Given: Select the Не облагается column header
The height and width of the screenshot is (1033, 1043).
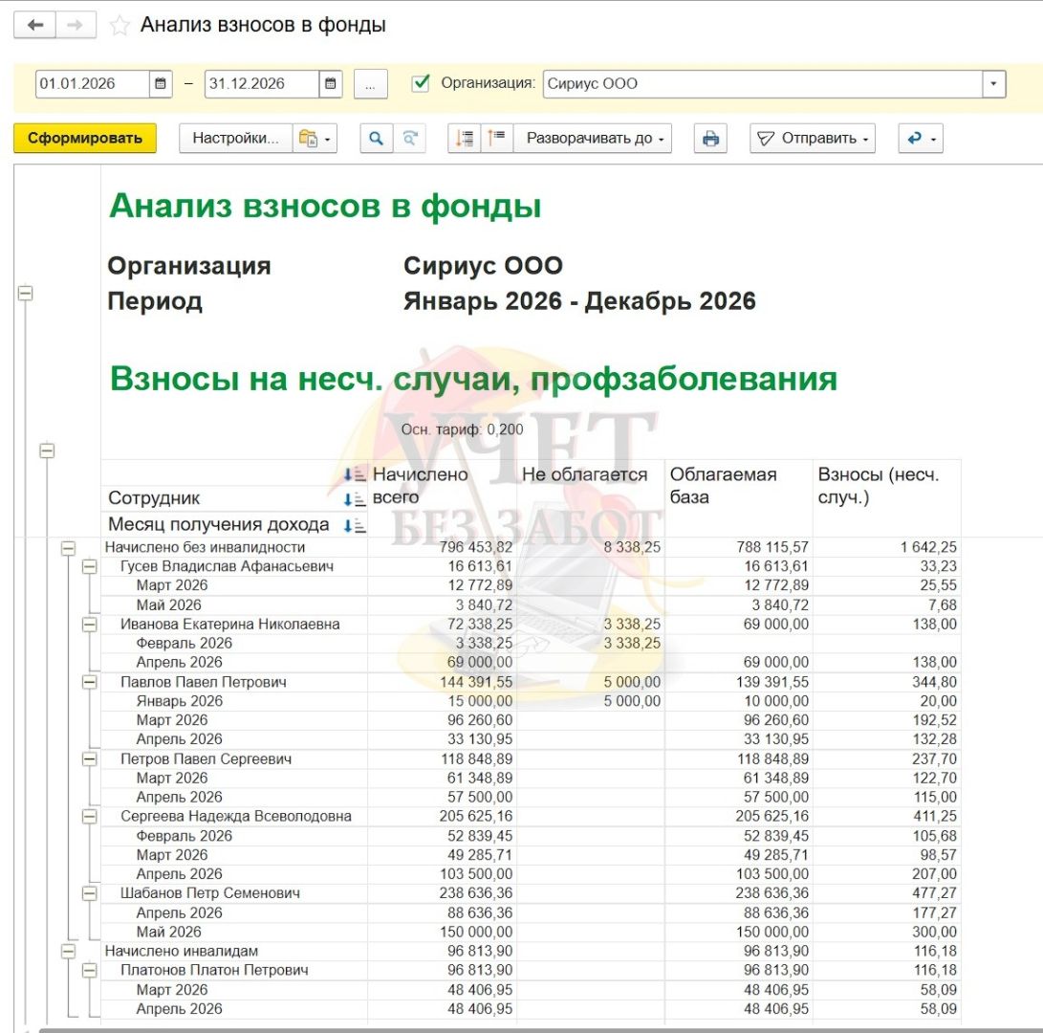Looking at the screenshot, I should click(591, 498).
